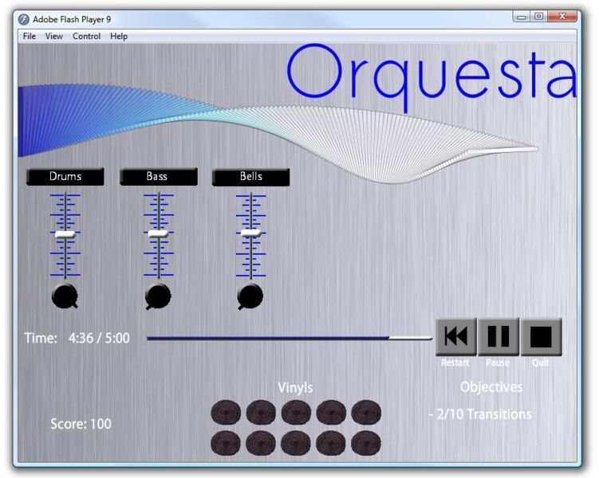The image size is (599, 478).
Task: Click the Drums track label
Action: [65, 177]
